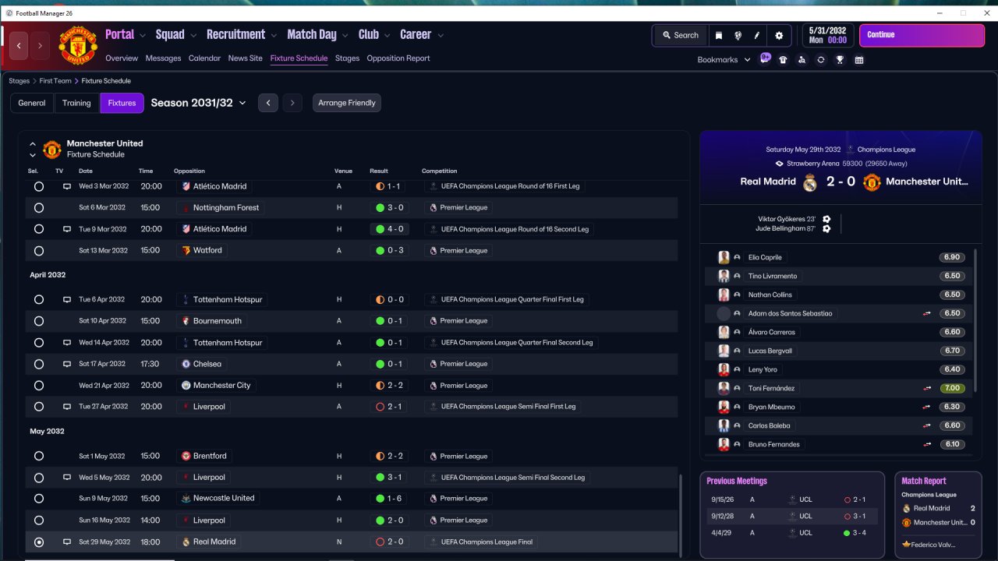
Task: Click the goal icon next to Jude Bellingham
Action: click(x=826, y=228)
